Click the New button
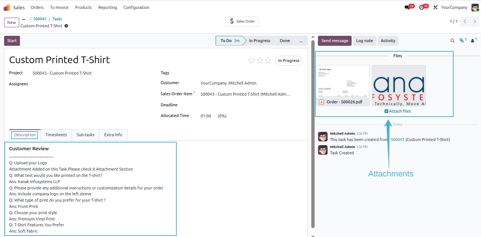481x237 pixels. (x=12, y=23)
